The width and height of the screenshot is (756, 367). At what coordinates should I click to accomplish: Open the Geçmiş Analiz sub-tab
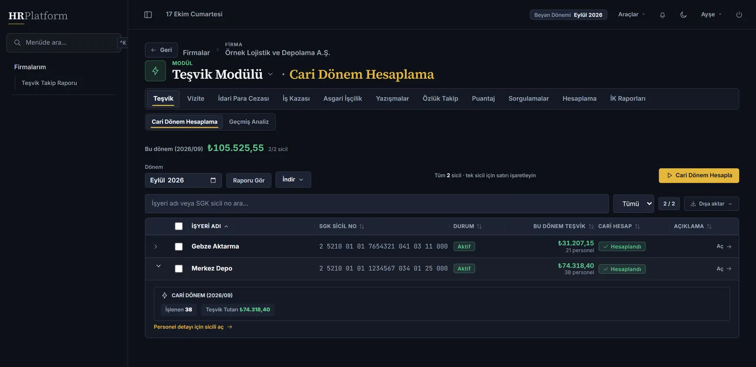(x=249, y=122)
